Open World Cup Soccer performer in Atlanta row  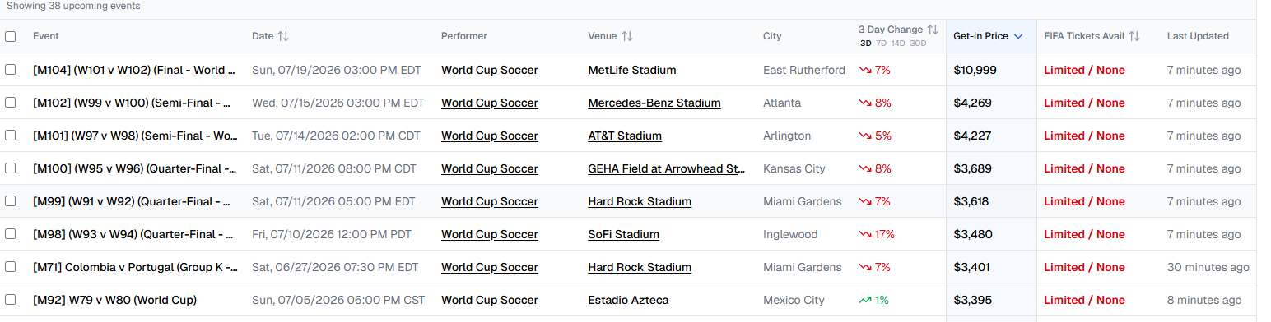tap(490, 103)
